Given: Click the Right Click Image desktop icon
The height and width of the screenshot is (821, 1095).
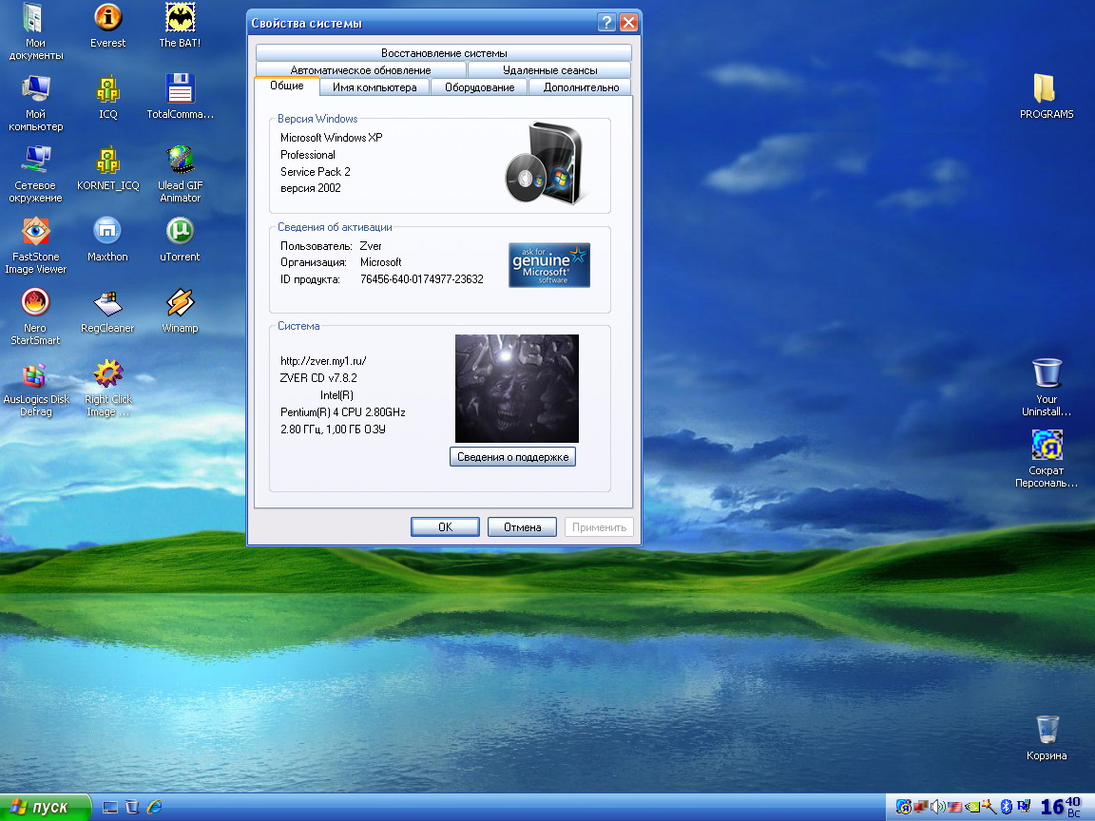Looking at the screenshot, I should (107, 388).
